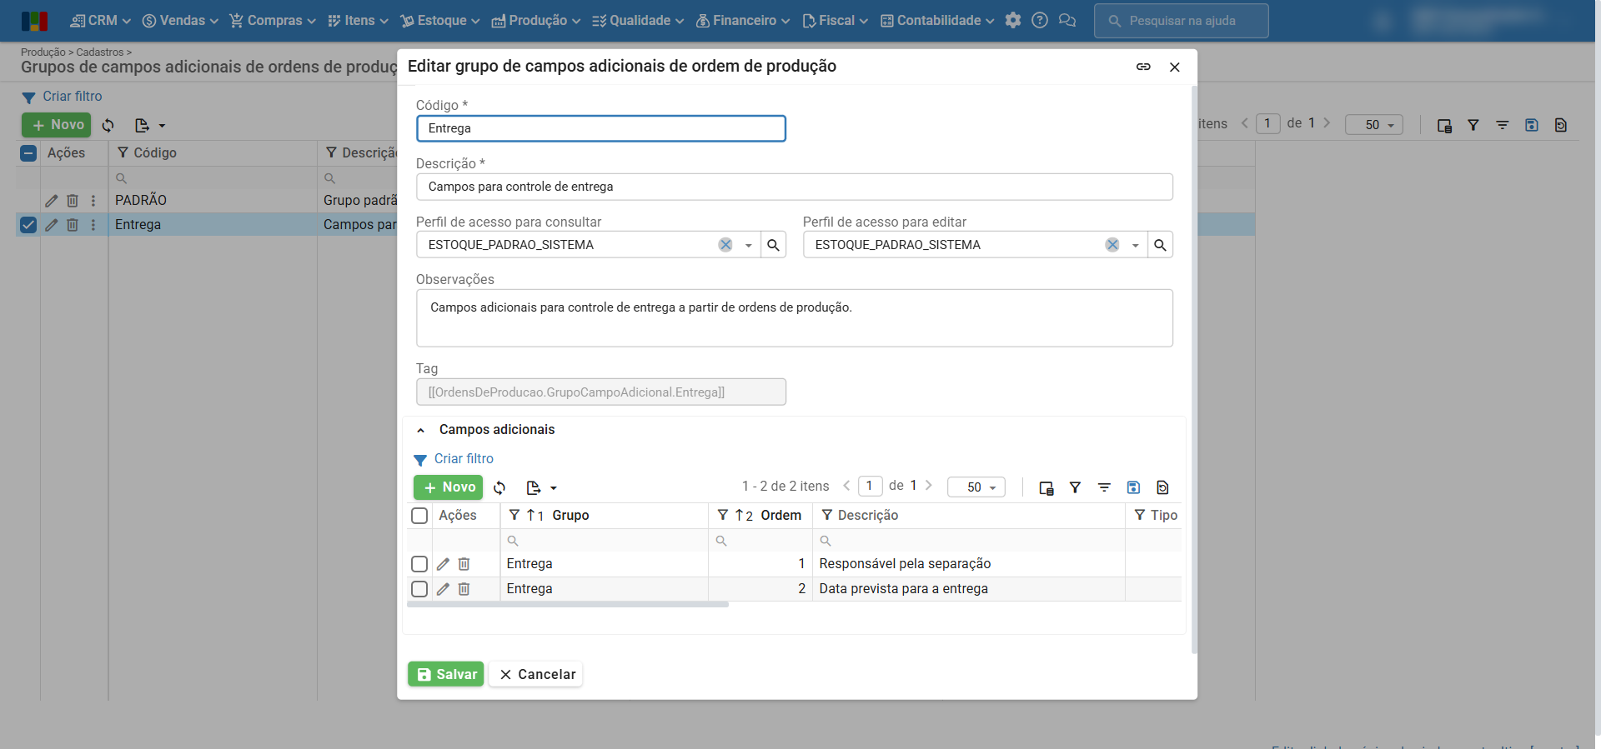
Task: Open the Perfil de acesso para consultar dropdown
Action: [x=748, y=245]
